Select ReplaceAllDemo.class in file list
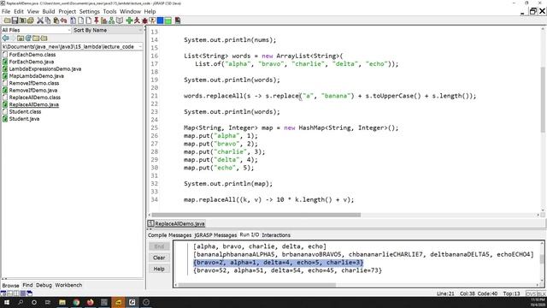 (34, 98)
